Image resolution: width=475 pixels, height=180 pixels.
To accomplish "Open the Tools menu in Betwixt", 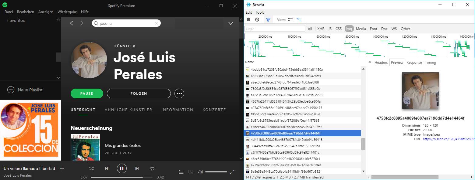I will (260, 12).
